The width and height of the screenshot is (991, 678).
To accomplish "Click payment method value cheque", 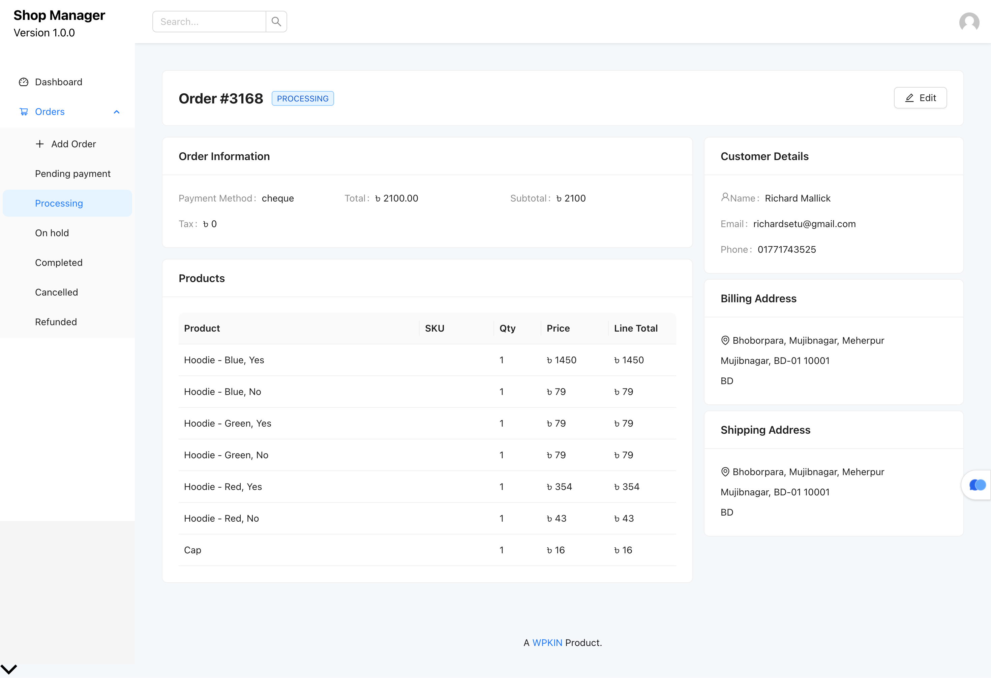I will pyautogui.click(x=278, y=198).
